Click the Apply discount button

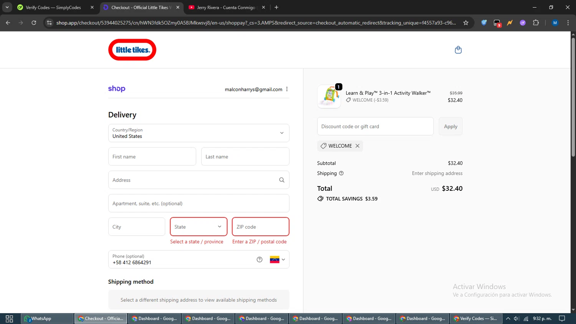[x=450, y=126]
